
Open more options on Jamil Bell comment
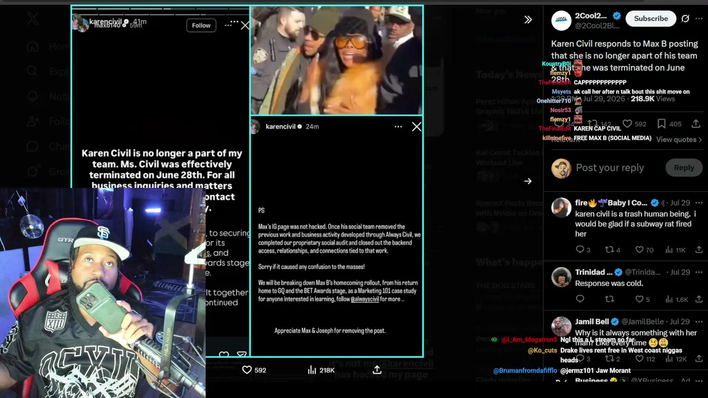click(x=699, y=322)
